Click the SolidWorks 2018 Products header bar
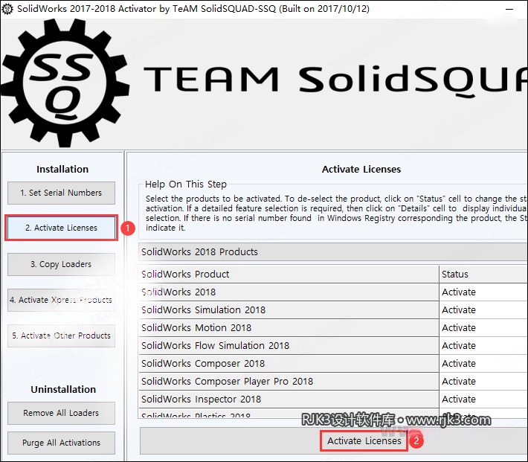The height and width of the screenshot is (462, 528). 332,251
